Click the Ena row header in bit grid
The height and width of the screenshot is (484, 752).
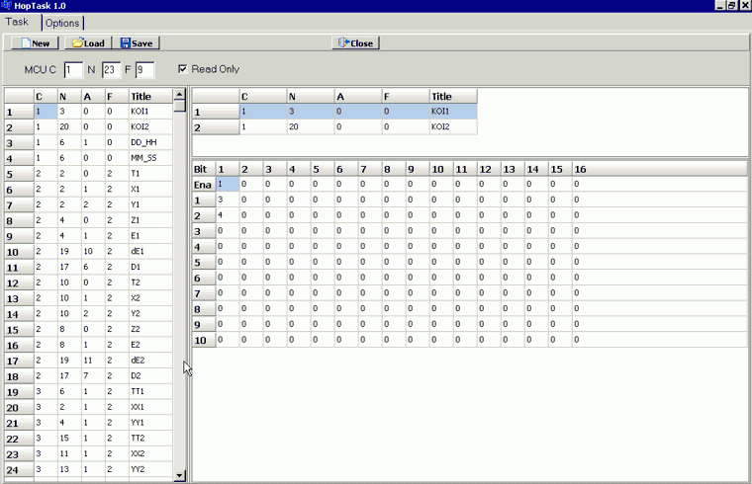(x=202, y=185)
